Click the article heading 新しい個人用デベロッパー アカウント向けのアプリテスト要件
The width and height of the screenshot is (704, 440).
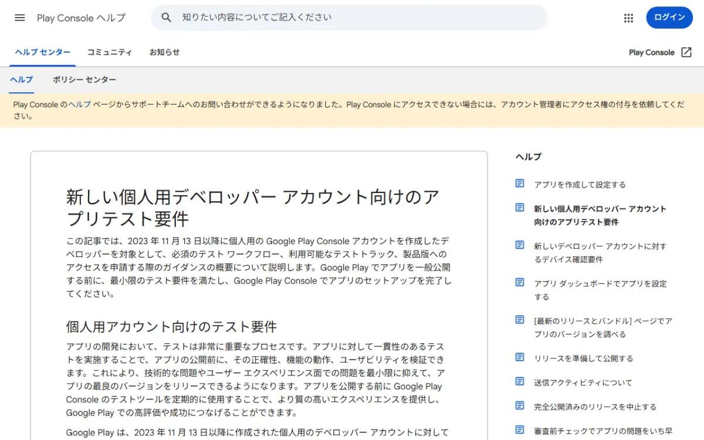click(x=253, y=208)
